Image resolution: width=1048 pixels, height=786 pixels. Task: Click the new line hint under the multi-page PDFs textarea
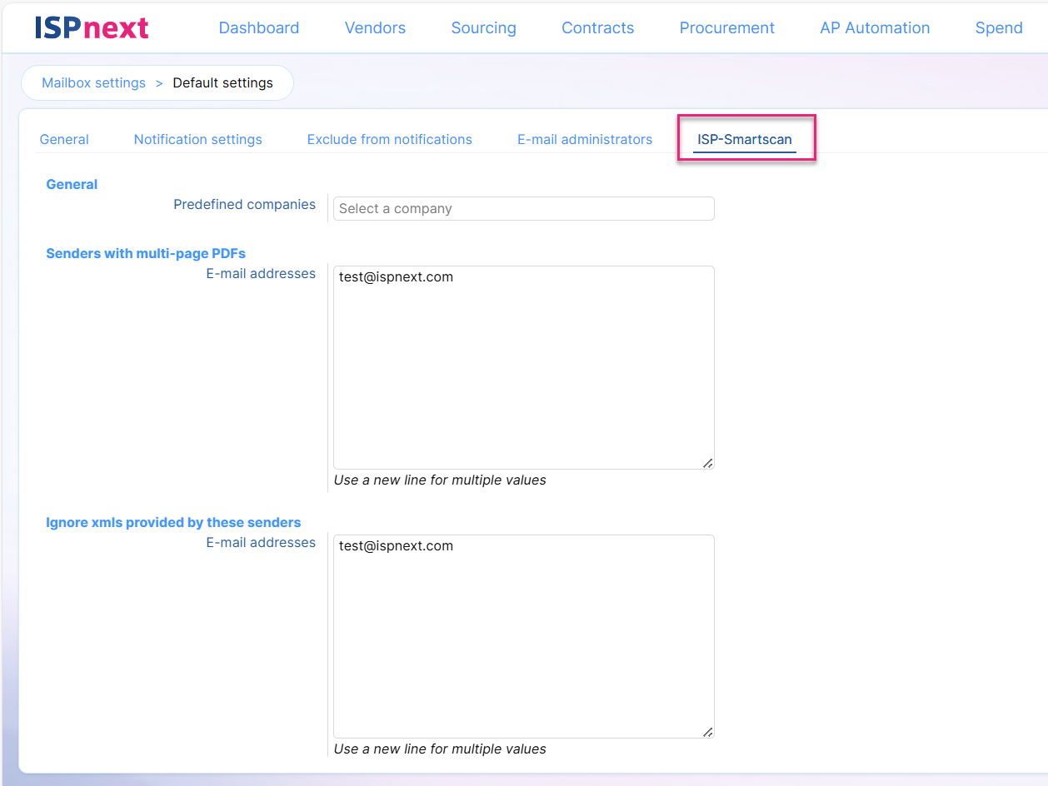(440, 480)
